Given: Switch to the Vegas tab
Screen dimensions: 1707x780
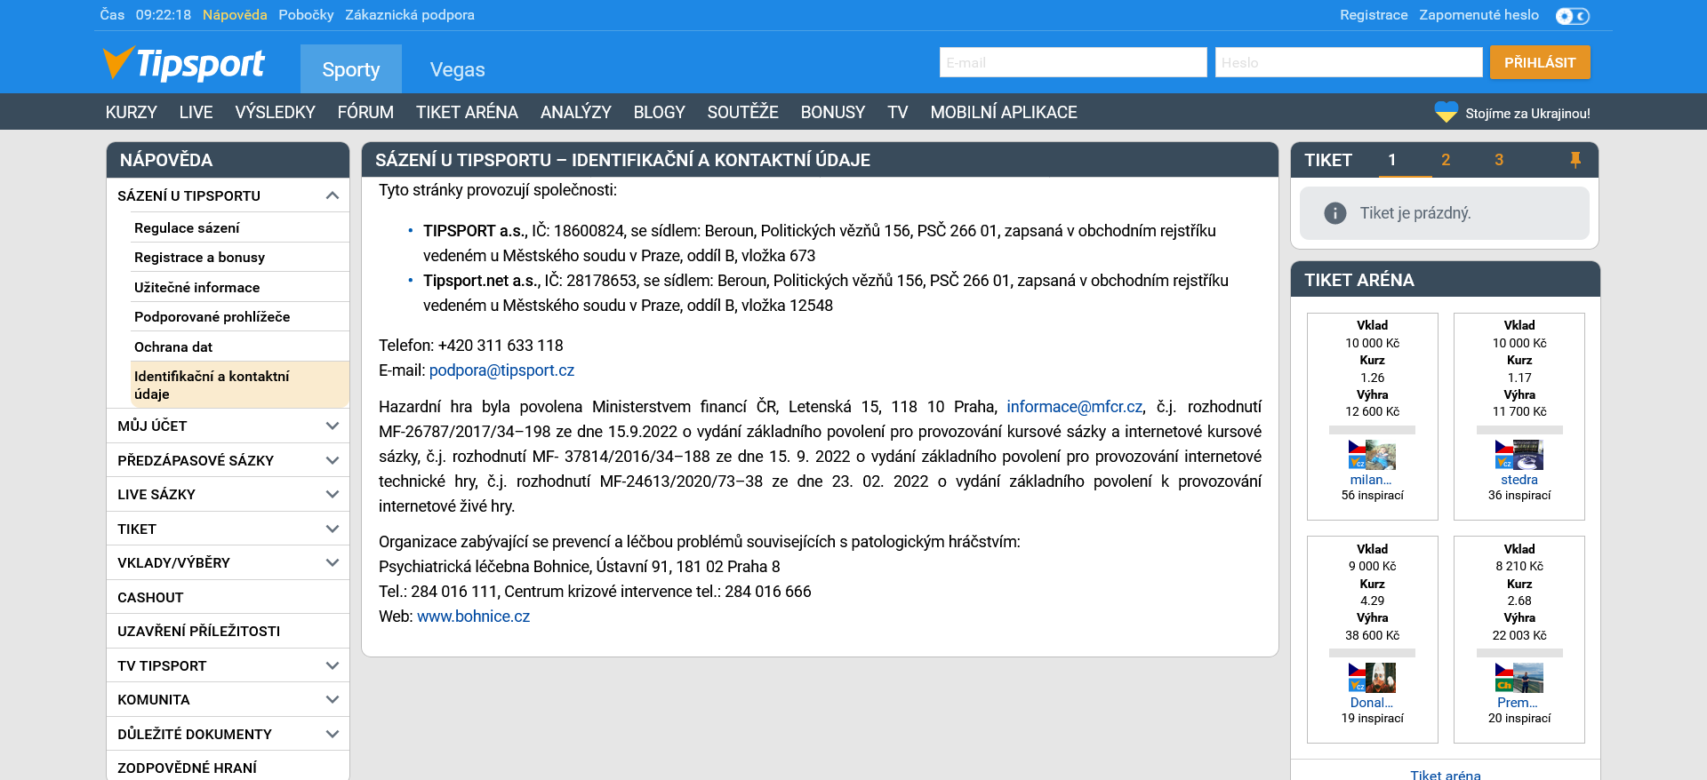Looking at the screenshot, I should click(x=458, y=69).
